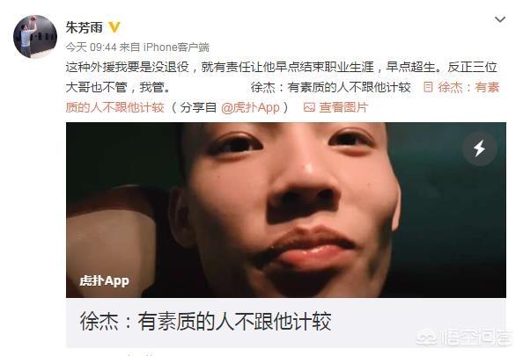Click the username 朱芳雨
This screenshot has width=523, height=356.
click(84, 27)
